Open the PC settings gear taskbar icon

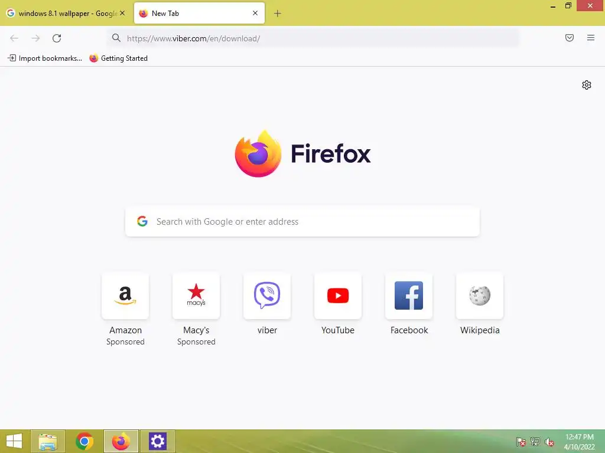[157, 441]
